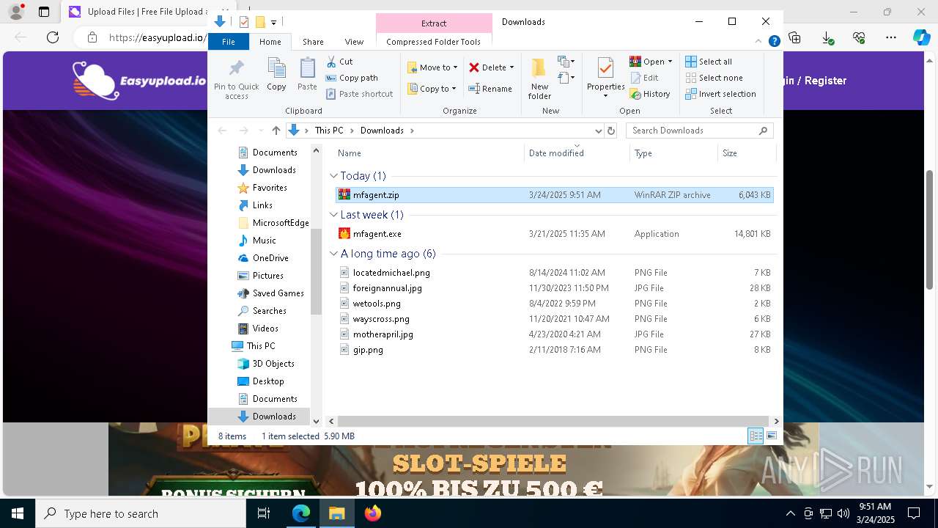This screenshot has height=528, width=938.
Task: Switch to details view icon
Action: 756,436
